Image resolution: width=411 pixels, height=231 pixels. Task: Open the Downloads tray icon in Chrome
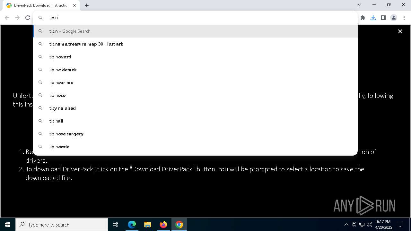click(373, 18)
